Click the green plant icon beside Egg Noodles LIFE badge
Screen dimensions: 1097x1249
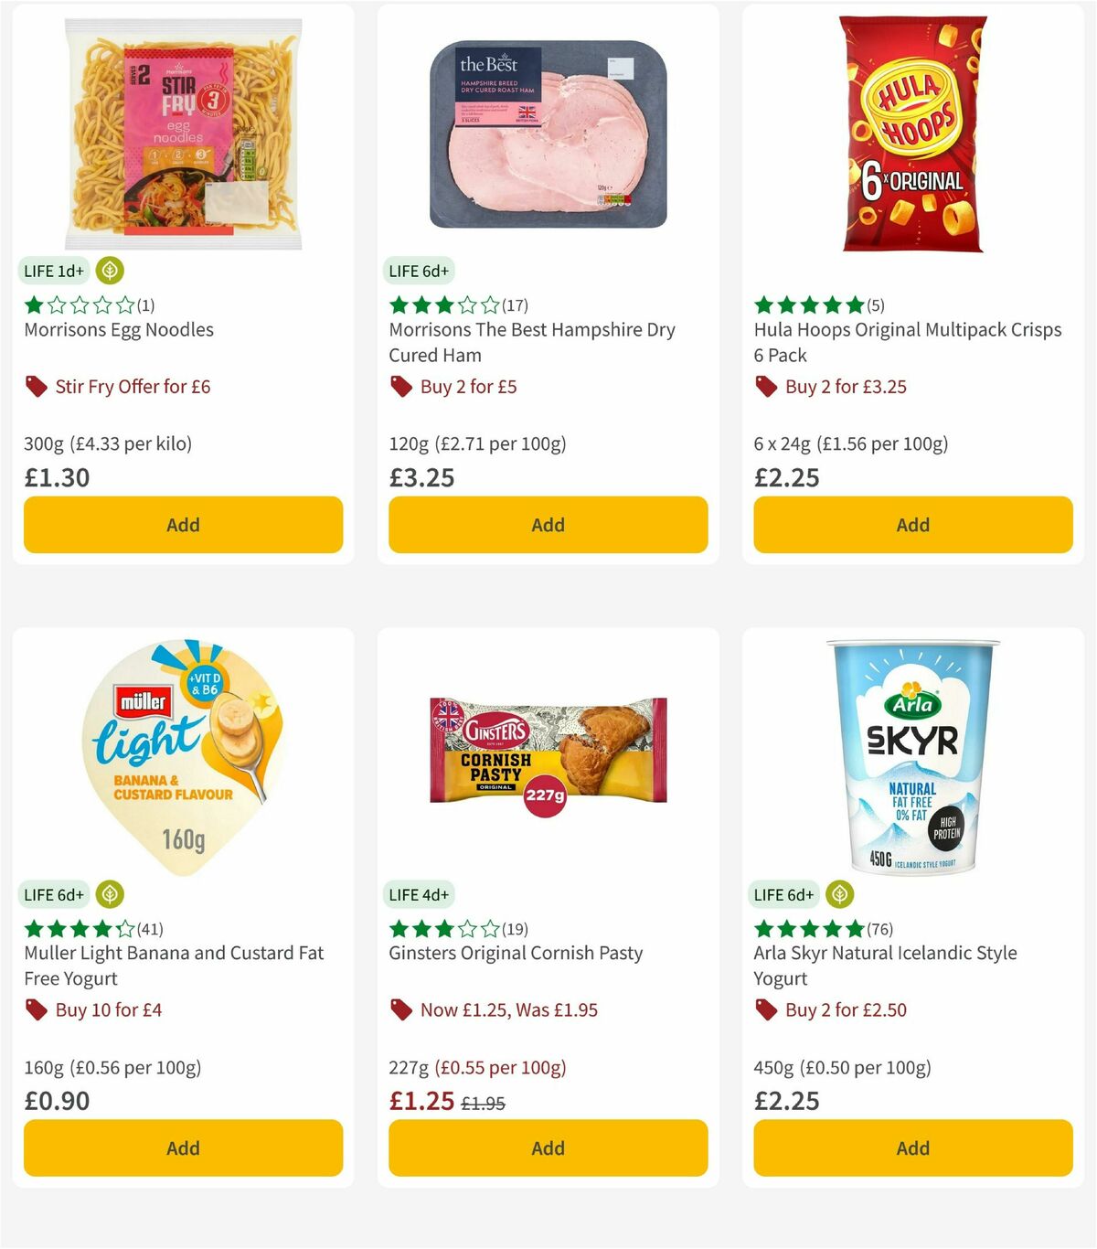click(109, 271)
